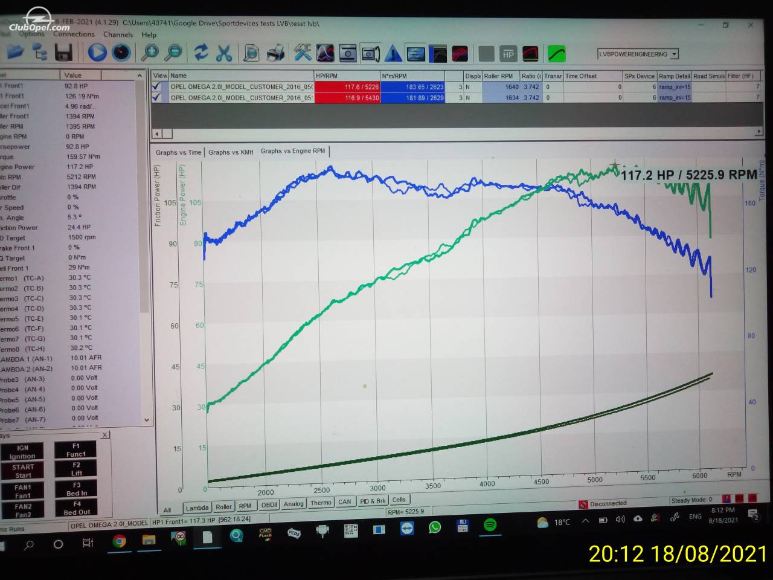Click the Windows taskbar search icon

pyautogui.click(x=28, y=544)
